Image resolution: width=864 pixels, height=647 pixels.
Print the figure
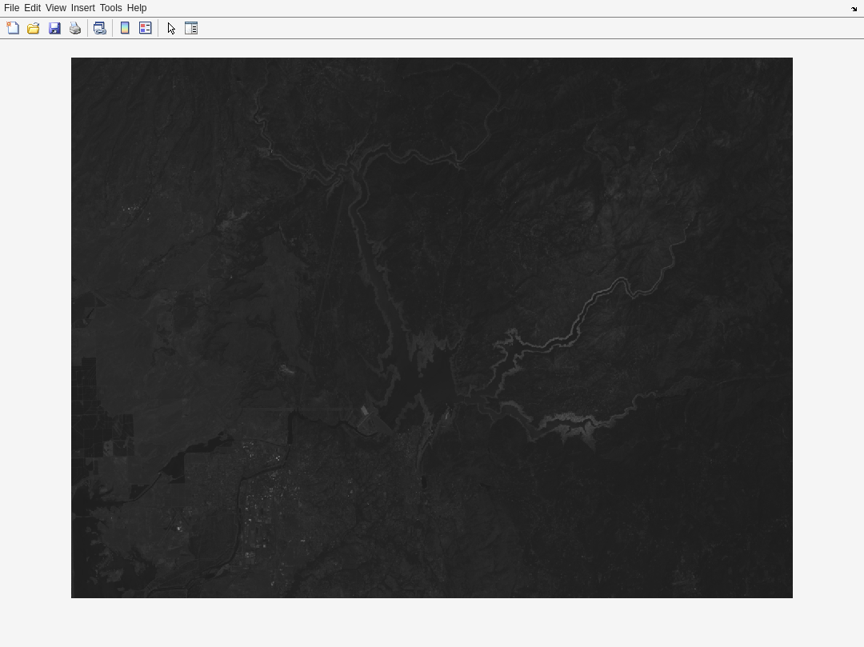click(75, 28)
